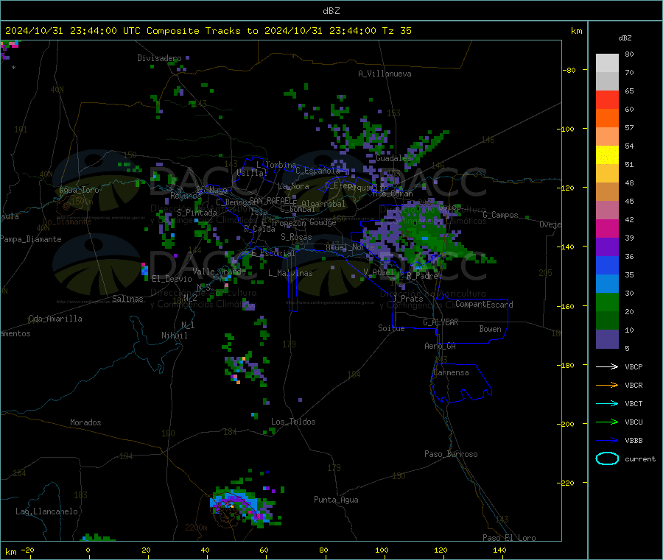Click the Salinas location label
663x560 pixels.
pos(127,299)
